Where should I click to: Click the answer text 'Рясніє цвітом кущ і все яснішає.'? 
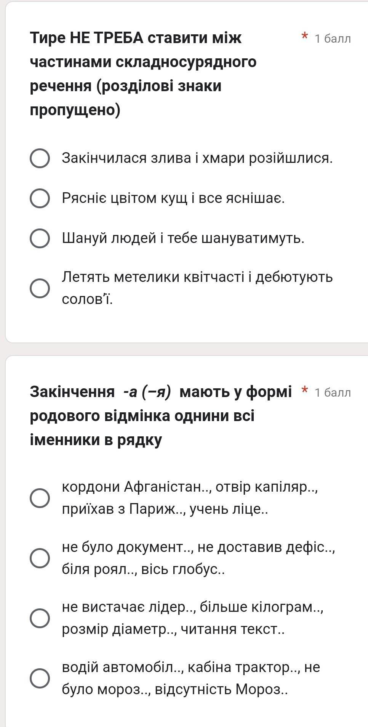pos(173,198)
